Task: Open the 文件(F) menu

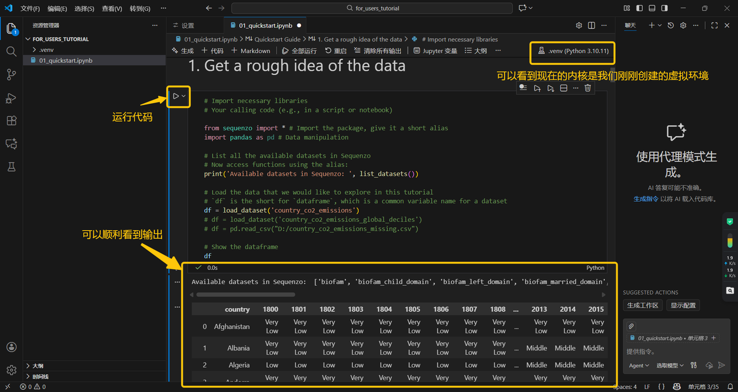Action: tap(30, 9)
